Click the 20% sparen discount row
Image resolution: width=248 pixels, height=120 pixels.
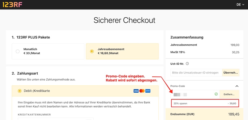[x=205, y=104]
